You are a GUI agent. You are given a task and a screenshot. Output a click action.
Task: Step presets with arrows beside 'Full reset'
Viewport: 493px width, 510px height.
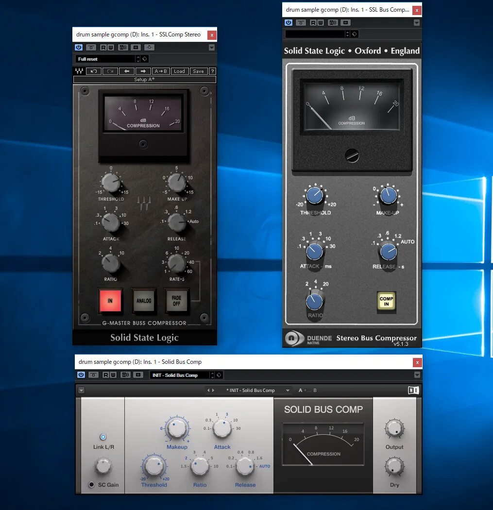pyautogui.click(x=138, y=59)
